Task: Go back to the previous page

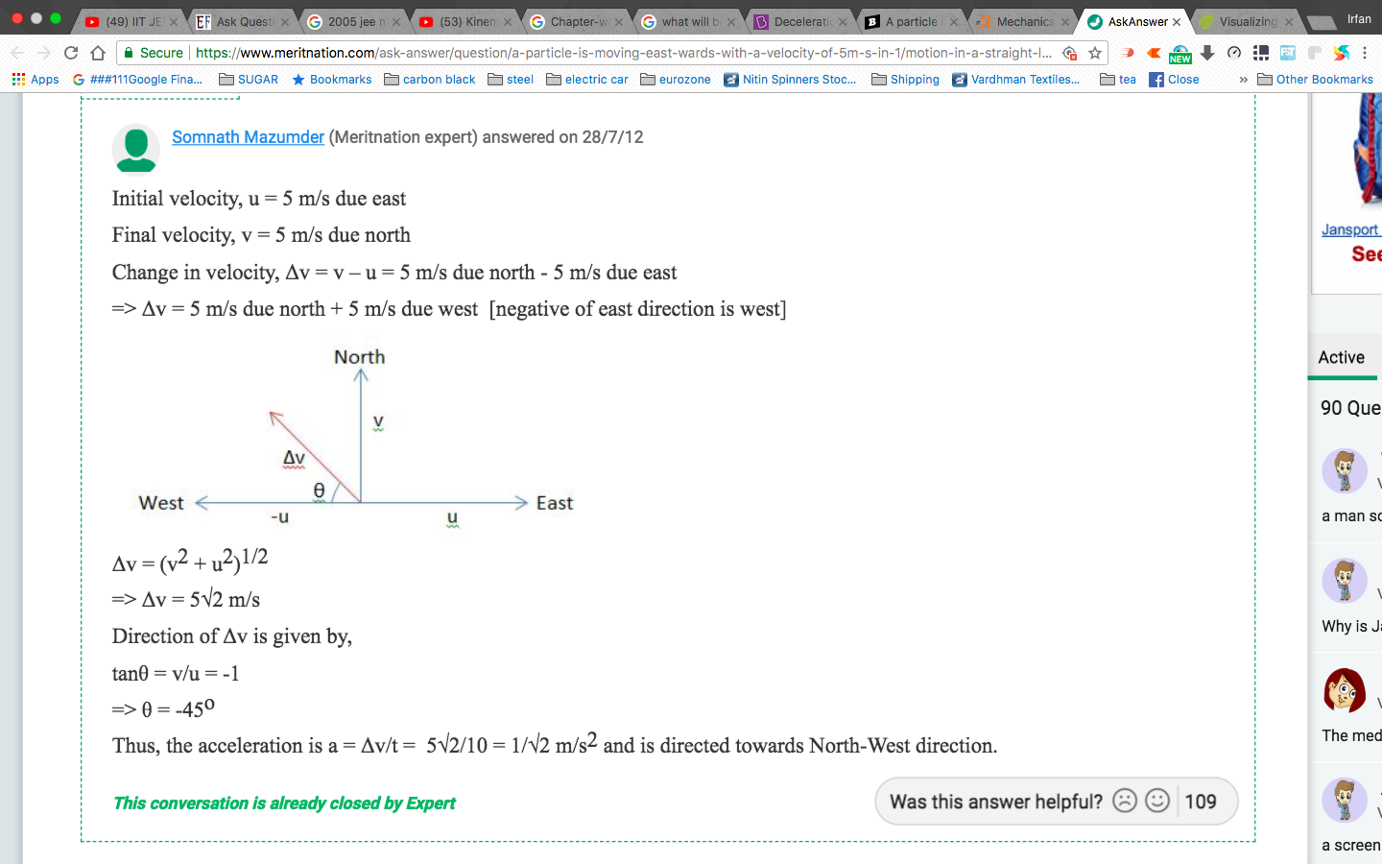Action: coord(17,53)
